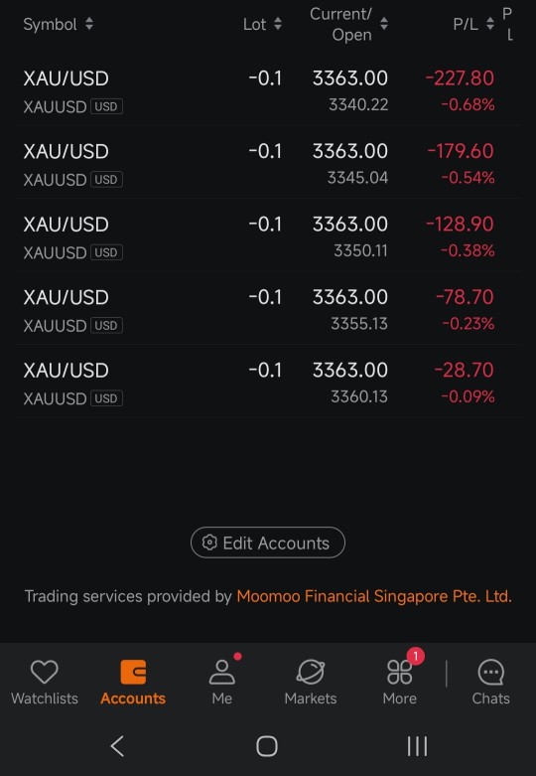This screenshot has height=776, width=536.
Task: Open Moomoo Financial Singapore Pte. Ltd. link
Action: pos(374,596)
